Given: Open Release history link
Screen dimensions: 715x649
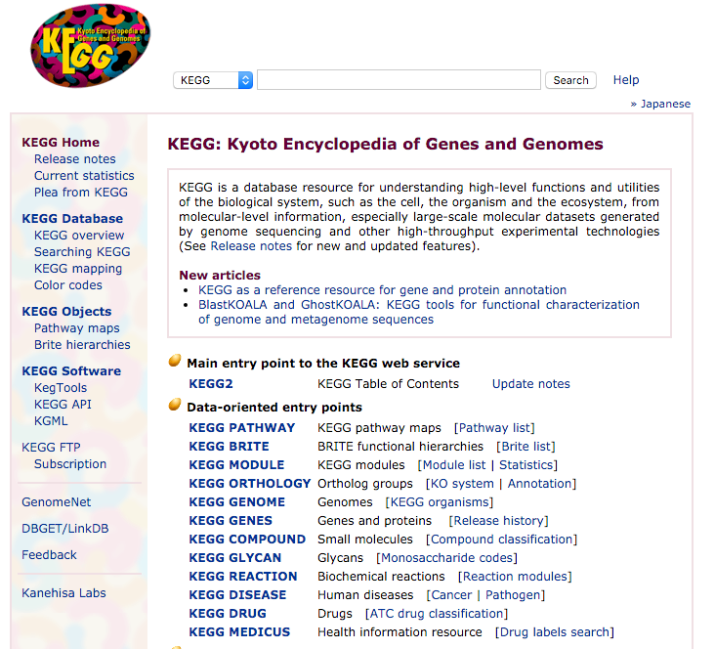Looking at the screenshot, I should tap(499, 521).
